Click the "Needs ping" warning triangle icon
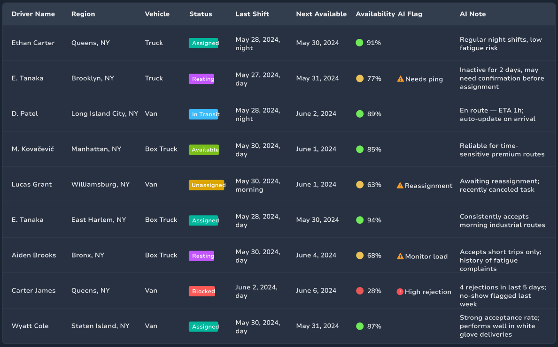The width and height of the screenshot is (558, 347). click(400, 79)
